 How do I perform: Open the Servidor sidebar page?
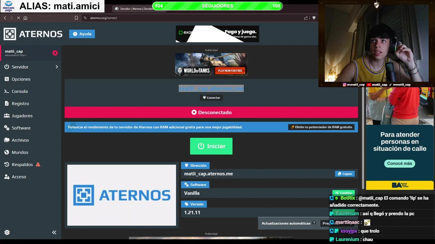pyautogui.click(x=20, y=67)
